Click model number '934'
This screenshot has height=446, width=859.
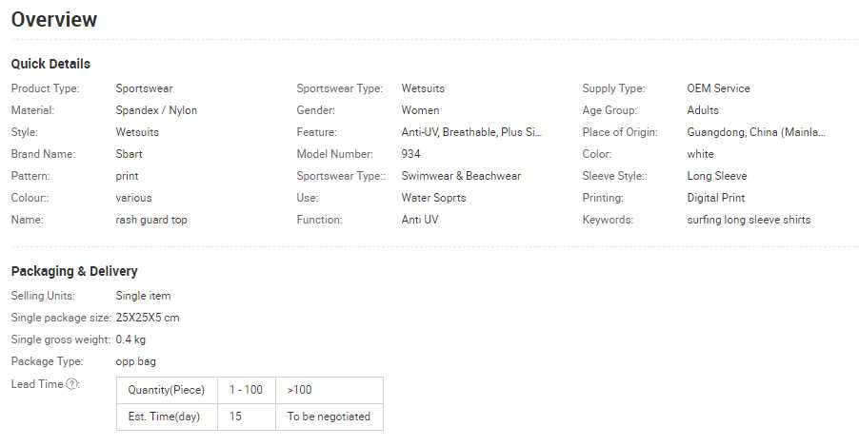point(410,154)
